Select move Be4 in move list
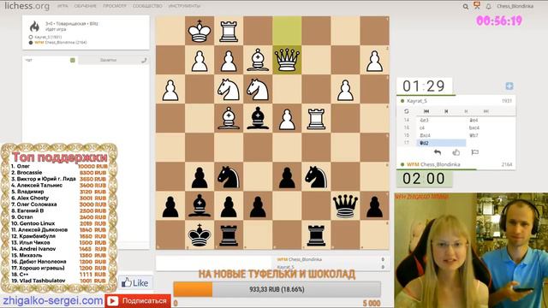 491,120
